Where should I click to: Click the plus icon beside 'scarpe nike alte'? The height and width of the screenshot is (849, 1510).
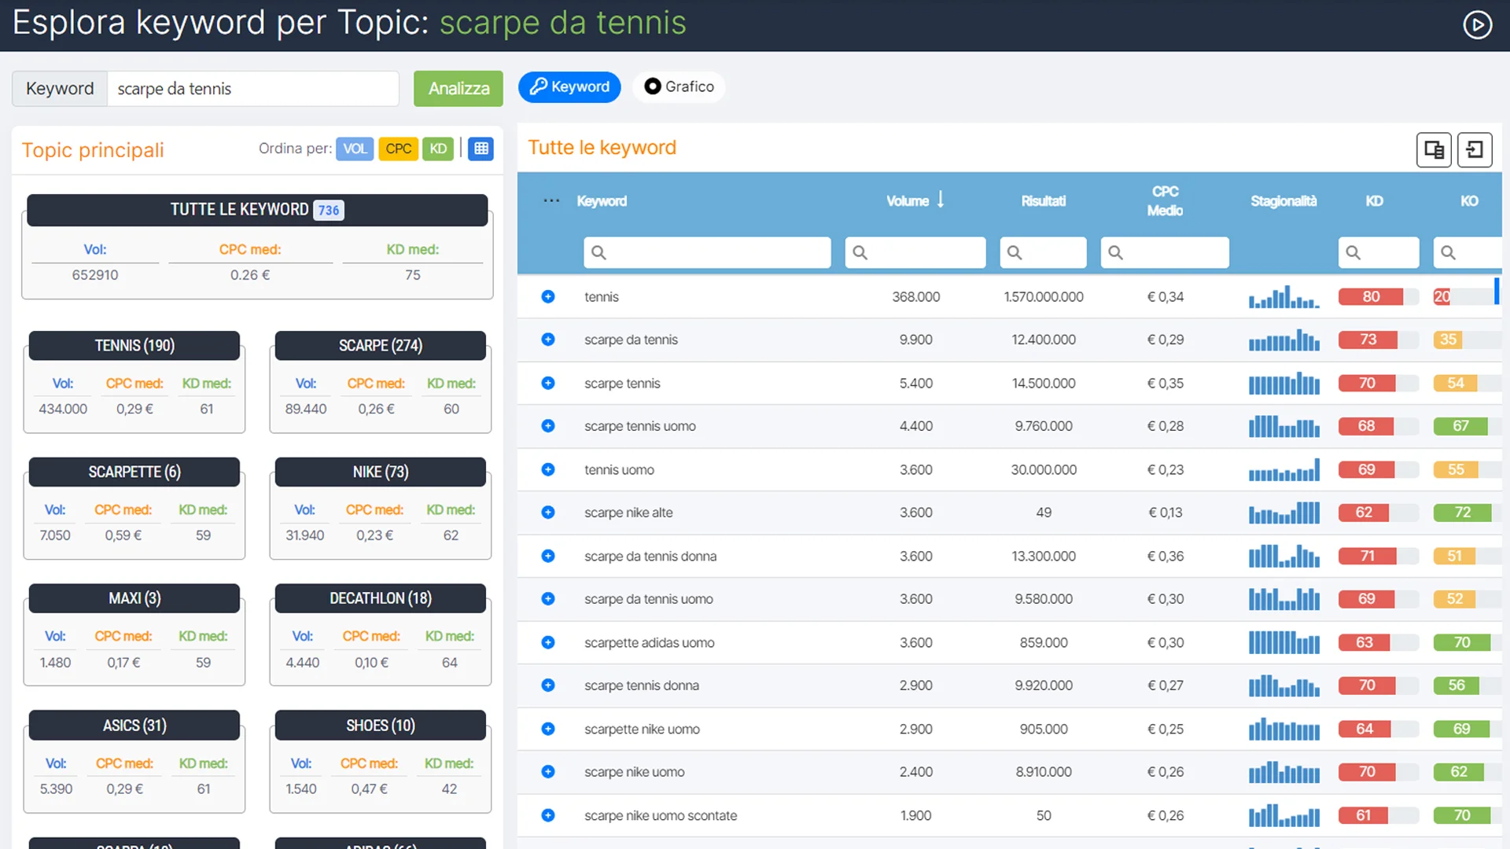[x=548, y=512]
